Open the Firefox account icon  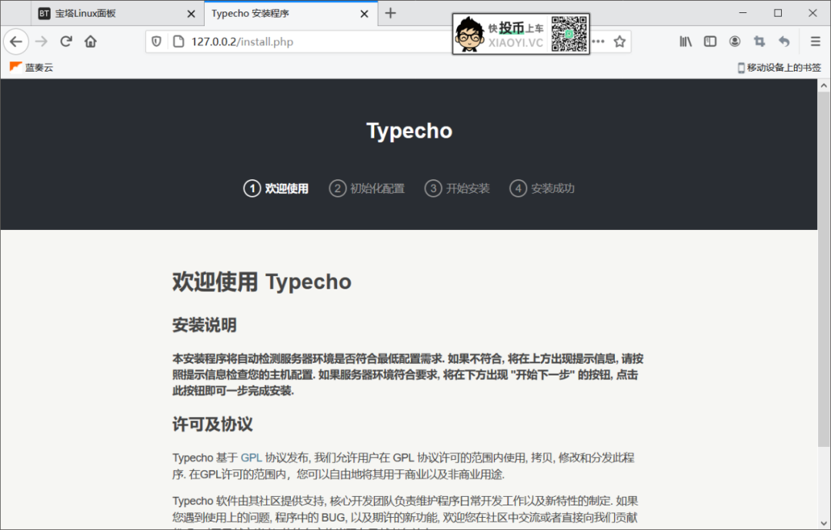pyautogui.click(x=735, y=42)
